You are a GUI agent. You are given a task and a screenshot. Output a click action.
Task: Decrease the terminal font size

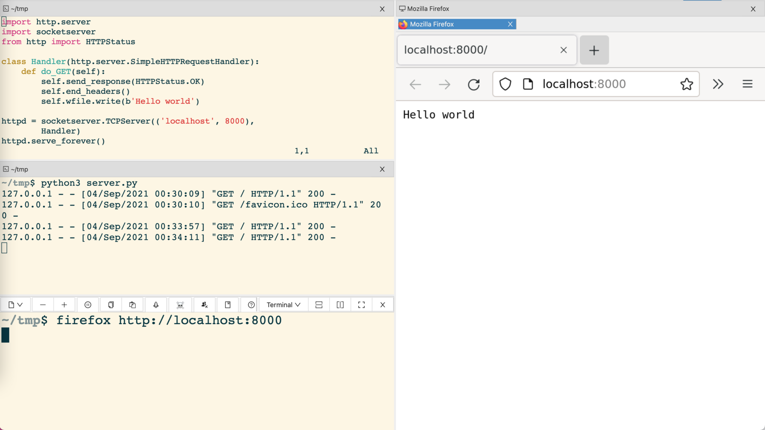point(42,304)
